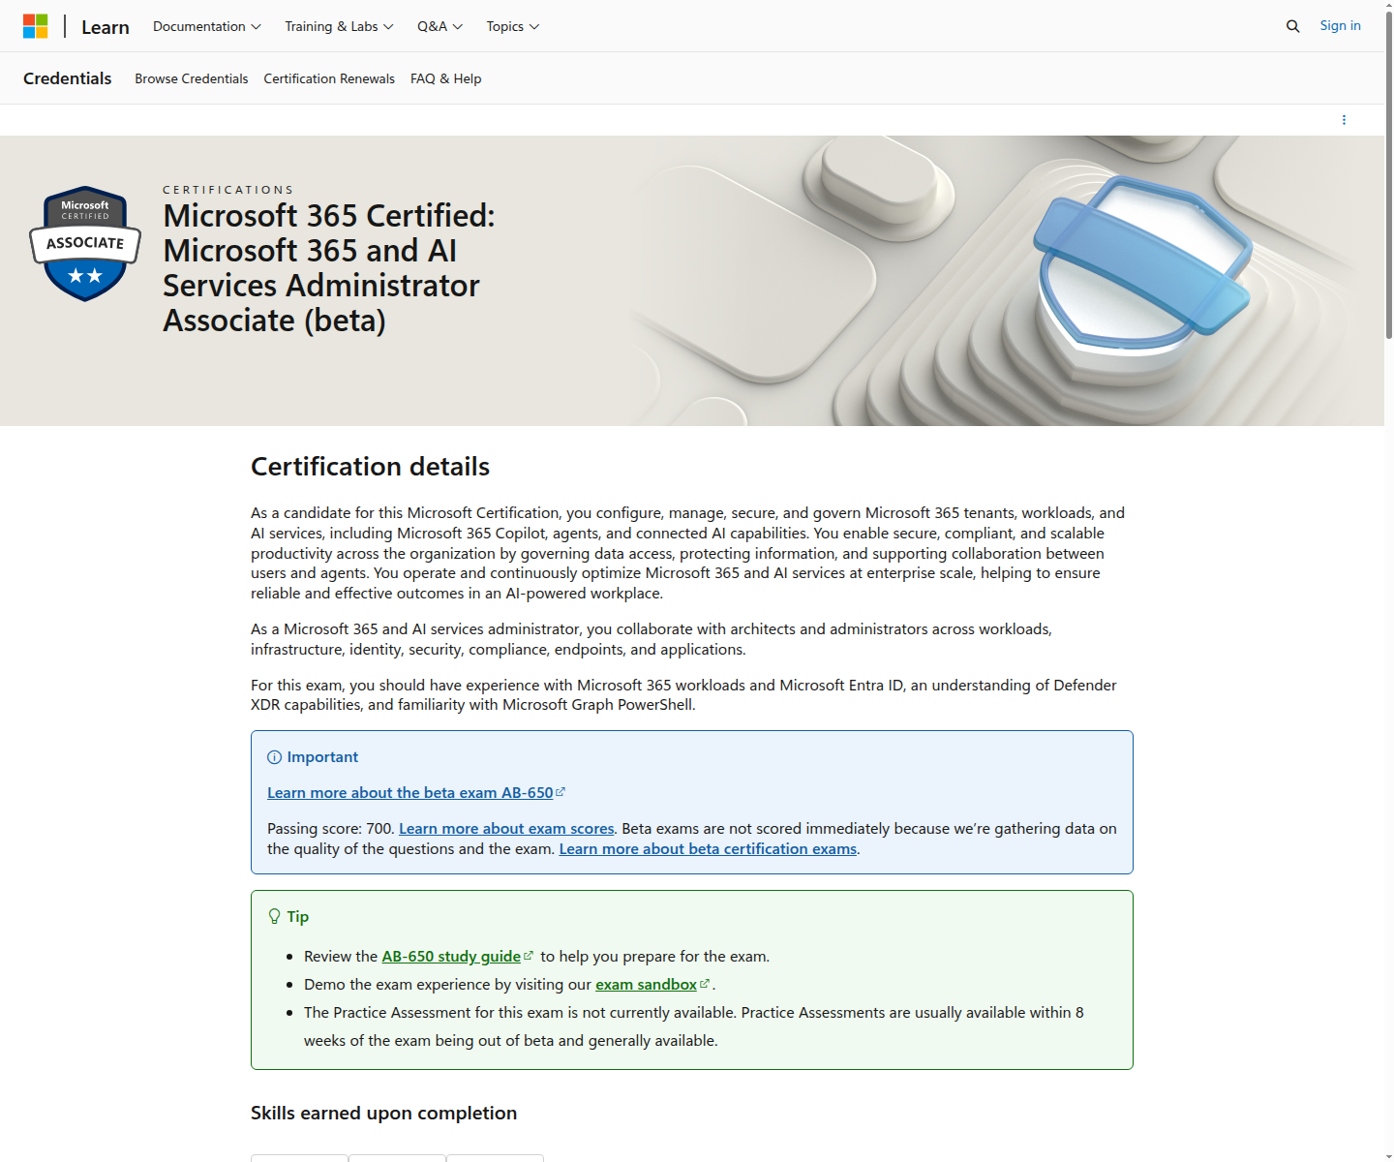
Task: Click the Microsoft logo icon
Action: tap(36, 26)
